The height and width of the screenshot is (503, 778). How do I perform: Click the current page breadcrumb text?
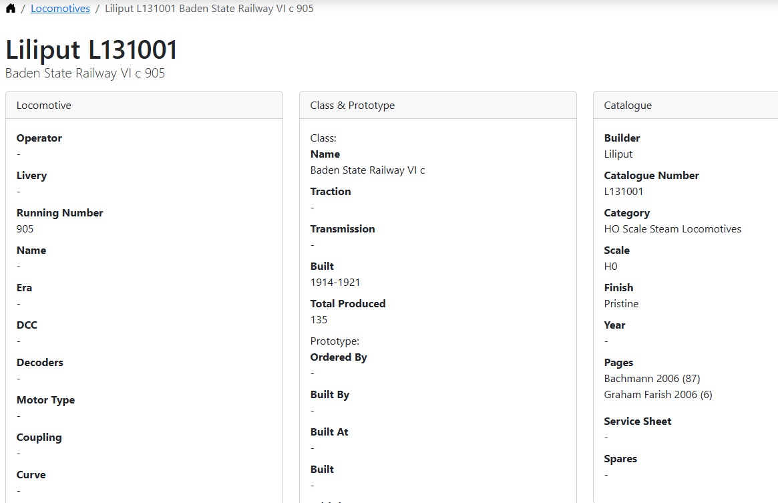[x=209, y=9]
